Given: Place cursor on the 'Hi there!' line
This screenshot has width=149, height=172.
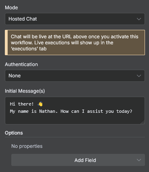Looking at the screenshot, I should [22, 104].
